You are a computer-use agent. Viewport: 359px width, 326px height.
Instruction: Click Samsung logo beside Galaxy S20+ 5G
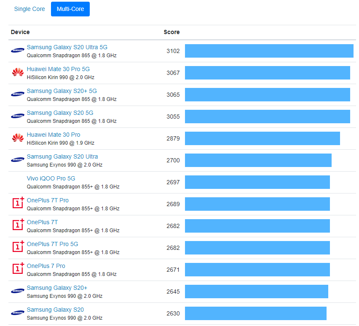18,94
